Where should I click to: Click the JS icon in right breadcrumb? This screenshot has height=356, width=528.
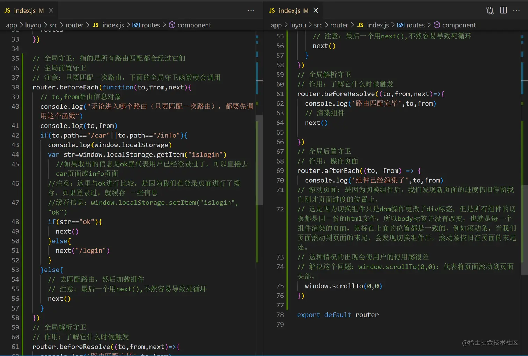[360, 25]
